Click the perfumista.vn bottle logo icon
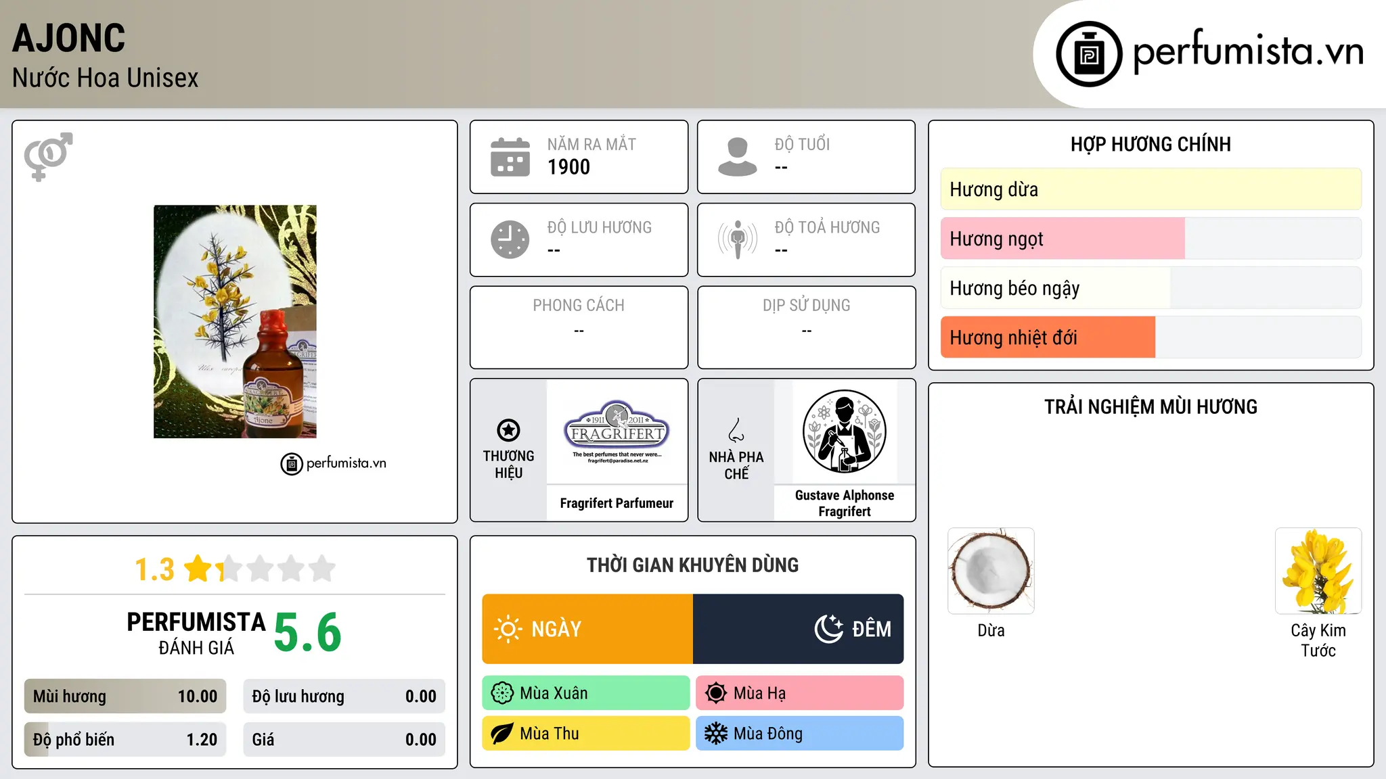The image size is (1386, 779). (1089, 54)
